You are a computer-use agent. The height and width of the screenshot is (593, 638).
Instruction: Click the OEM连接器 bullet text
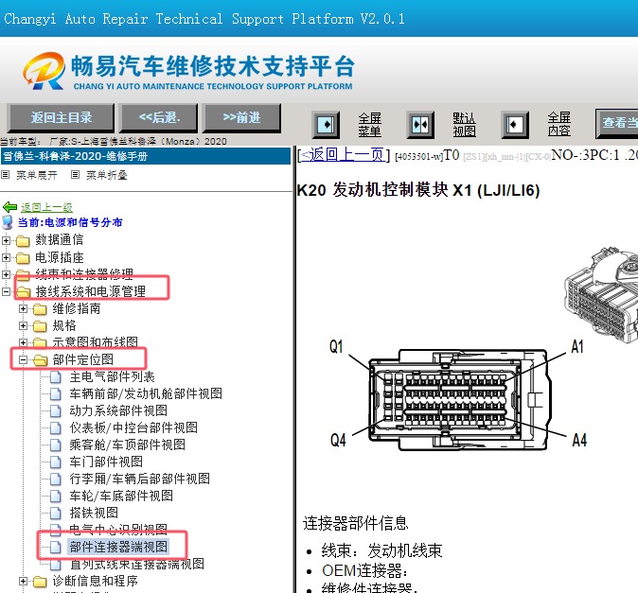pyautogui.click(x=364, y=571)
